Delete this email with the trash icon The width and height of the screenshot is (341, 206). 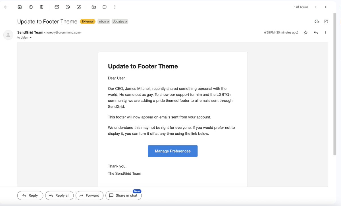pos(42,7)
